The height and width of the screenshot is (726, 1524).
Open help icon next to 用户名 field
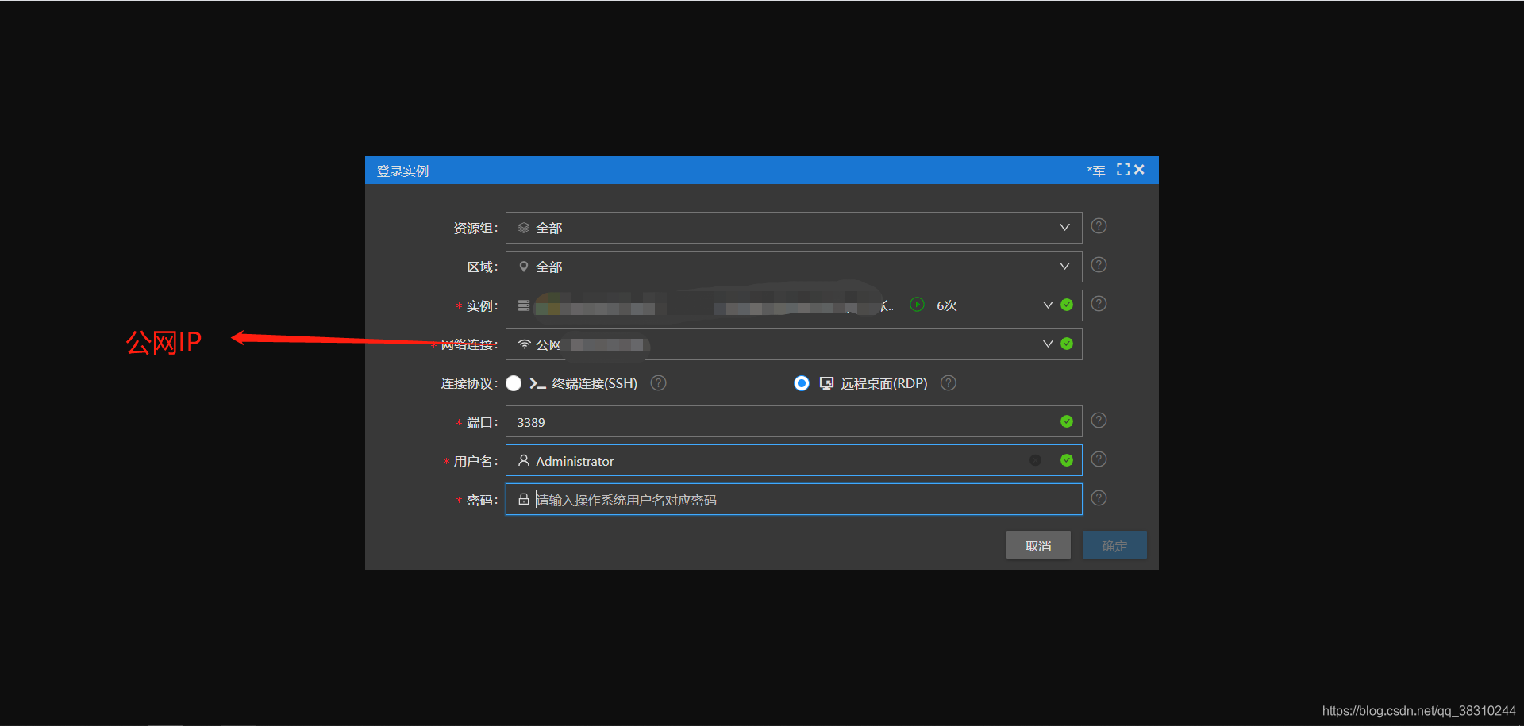(1099, 459)
